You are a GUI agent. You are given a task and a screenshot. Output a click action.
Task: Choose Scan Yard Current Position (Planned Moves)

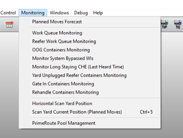click(90, 112)
